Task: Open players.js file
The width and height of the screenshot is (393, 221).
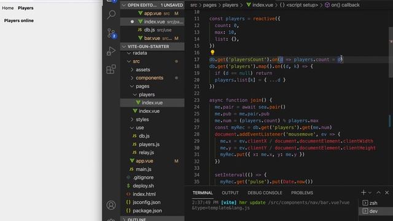Action: tap(152, 144)
